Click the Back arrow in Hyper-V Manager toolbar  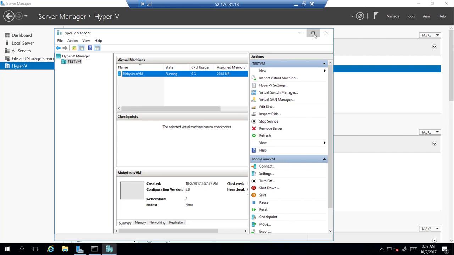[58, 48]
